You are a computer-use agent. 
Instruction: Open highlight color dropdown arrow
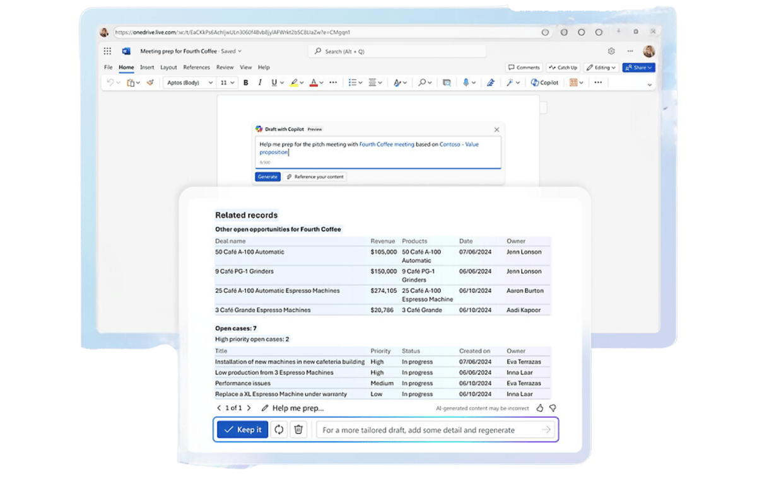tap(302, 83)
